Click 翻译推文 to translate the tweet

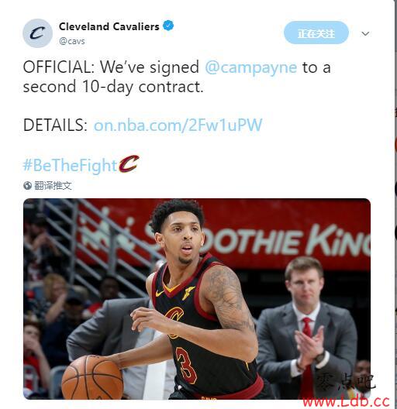53,186
